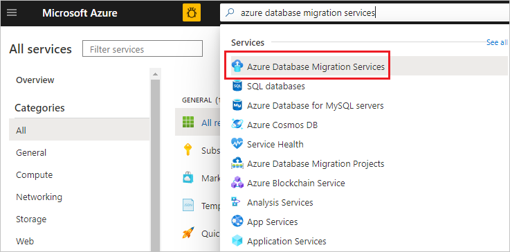Click the categories scrollbar up arrow
The width and height of the screenshot is (510, 252).
point(156,74)
